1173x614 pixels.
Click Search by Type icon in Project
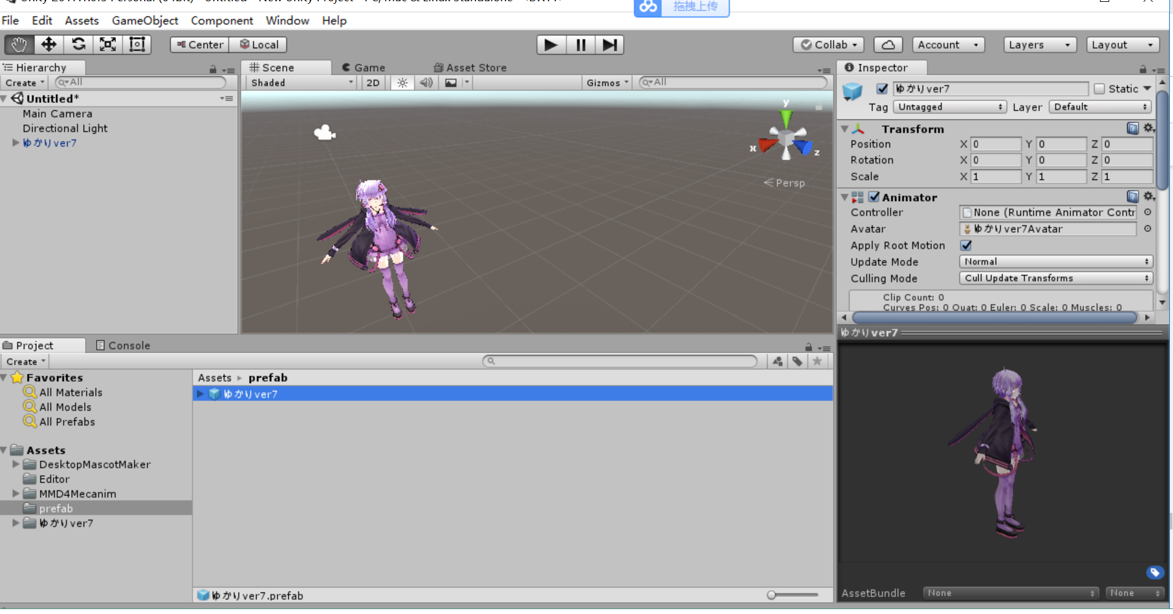778,362
